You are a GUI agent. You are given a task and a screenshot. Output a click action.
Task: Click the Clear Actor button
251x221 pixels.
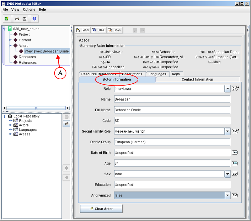click(x=101, y=209)
